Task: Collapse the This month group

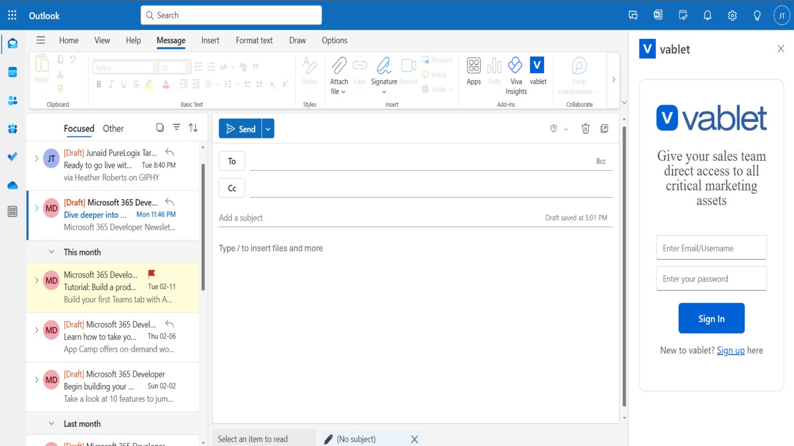Action: tap(51, 252)
